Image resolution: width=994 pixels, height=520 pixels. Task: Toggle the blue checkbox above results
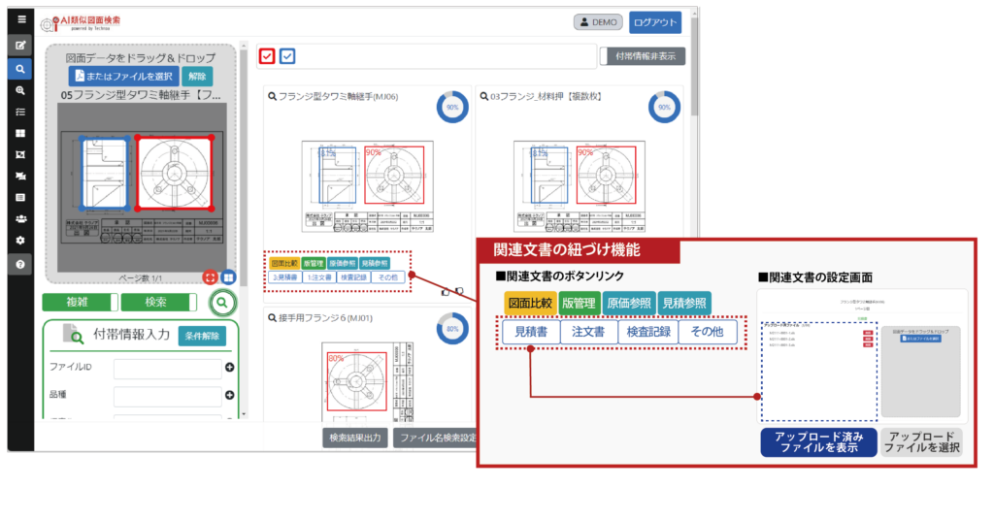(x=287, y=56)
